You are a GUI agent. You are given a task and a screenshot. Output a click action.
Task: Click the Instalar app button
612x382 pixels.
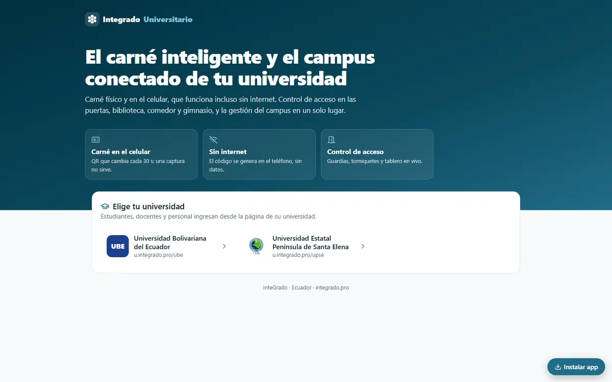[x=576, y=367]
